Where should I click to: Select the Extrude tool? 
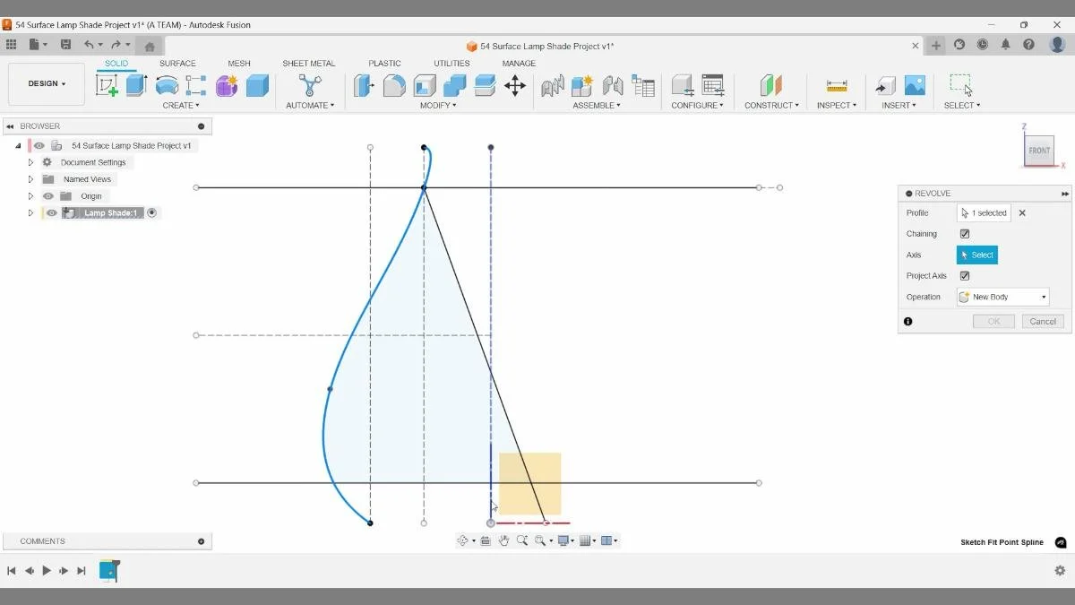[136, 85]
